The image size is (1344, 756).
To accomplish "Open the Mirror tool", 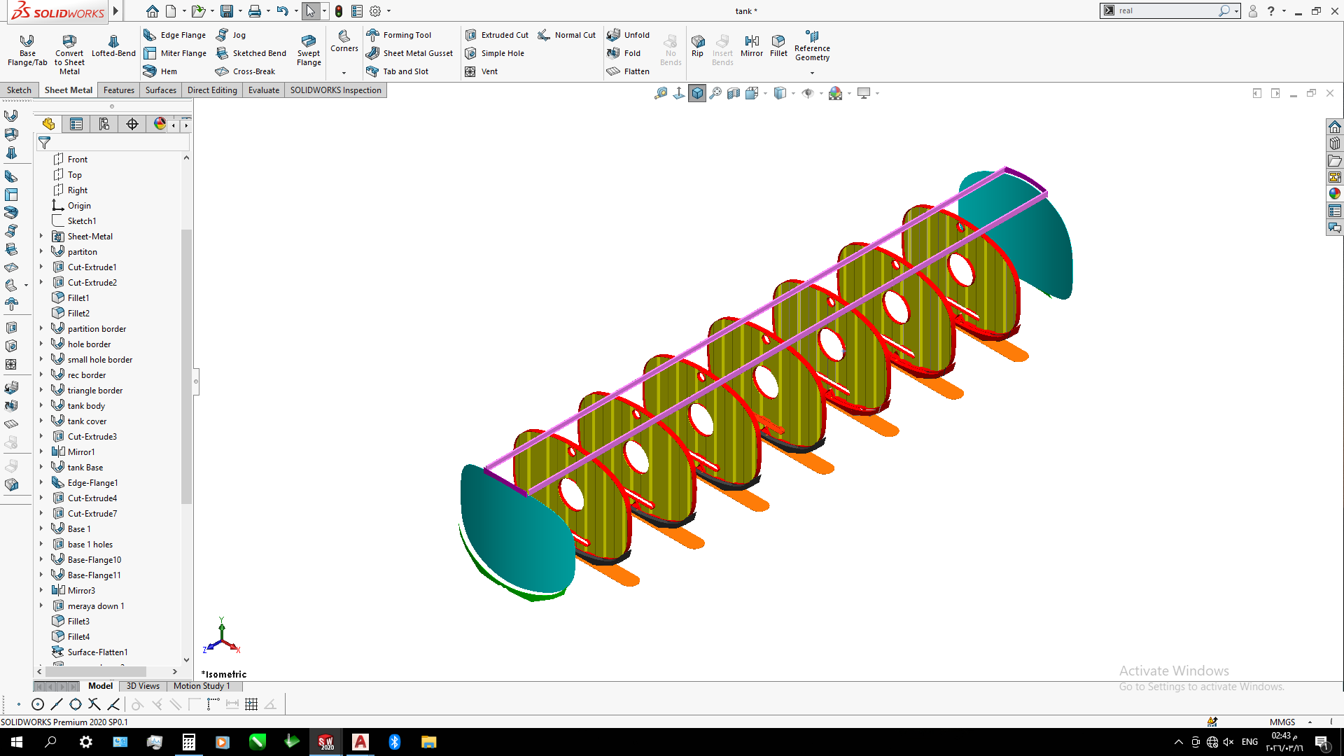I will click(x=752, y=45).
